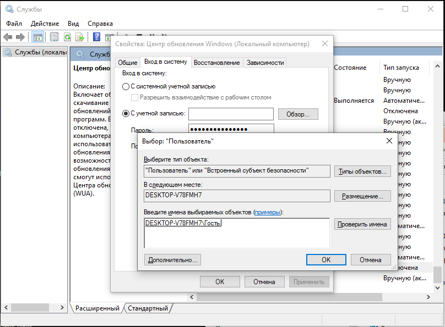Check 'Разрешить взаимодействие с рабочим столом'

point(134,97)
